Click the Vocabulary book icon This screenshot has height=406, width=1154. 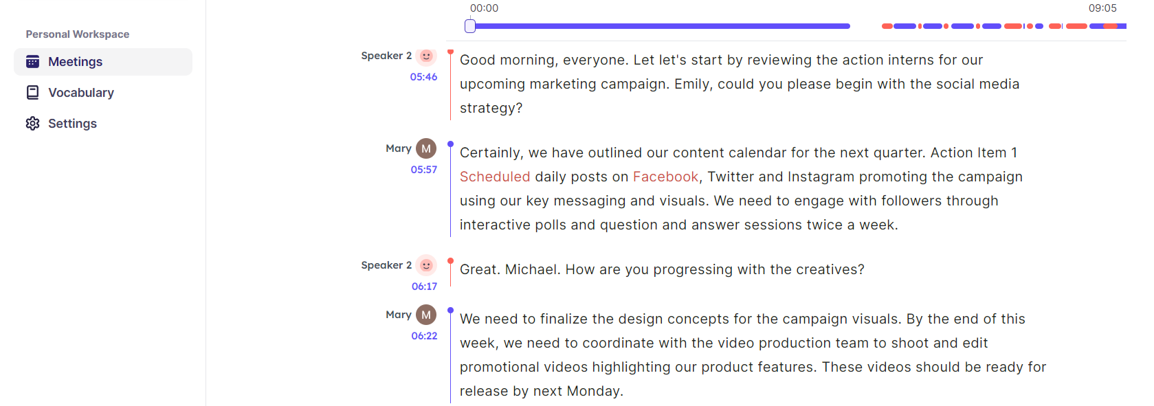click(32, 93)
